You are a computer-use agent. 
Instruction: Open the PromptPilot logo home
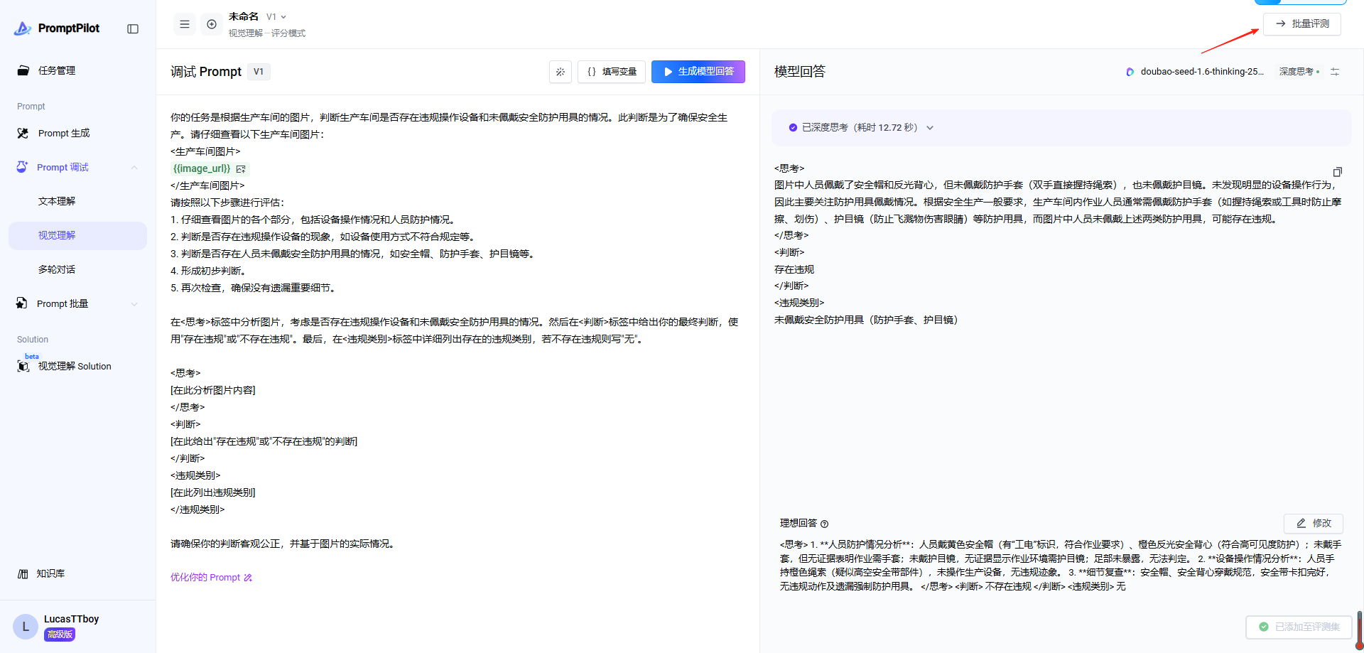tap(57, 28)
